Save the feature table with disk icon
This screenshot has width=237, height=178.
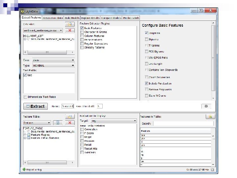tap(70, 117)
